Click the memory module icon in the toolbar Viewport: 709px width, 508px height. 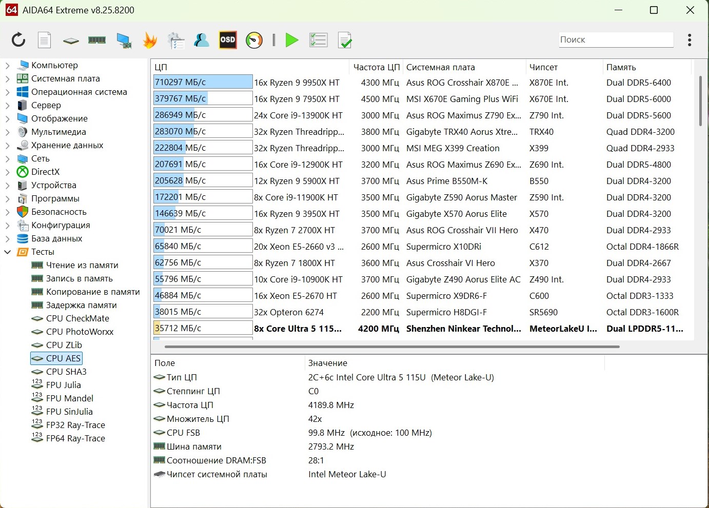[97, 40]
